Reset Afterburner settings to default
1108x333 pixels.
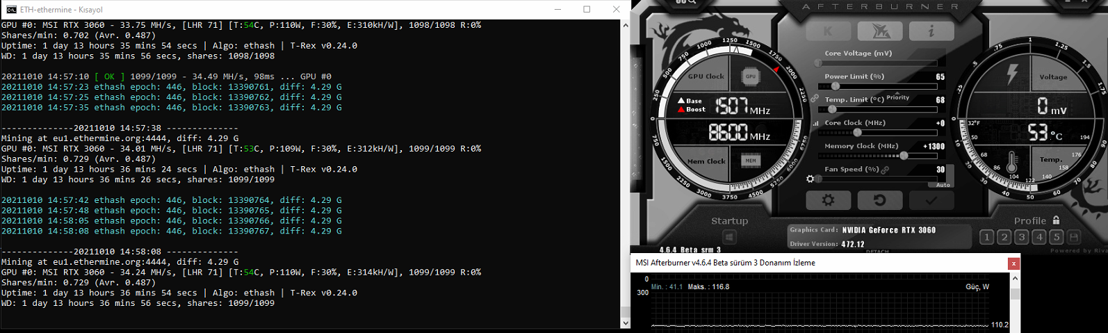[879, 200]
